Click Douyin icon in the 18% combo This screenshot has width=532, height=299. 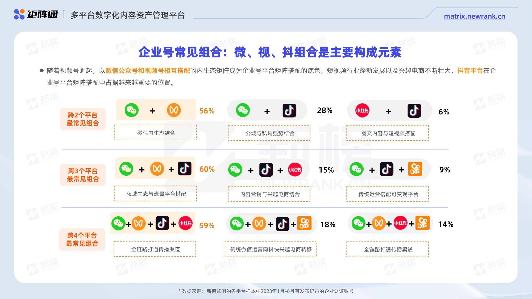point(282,224)
